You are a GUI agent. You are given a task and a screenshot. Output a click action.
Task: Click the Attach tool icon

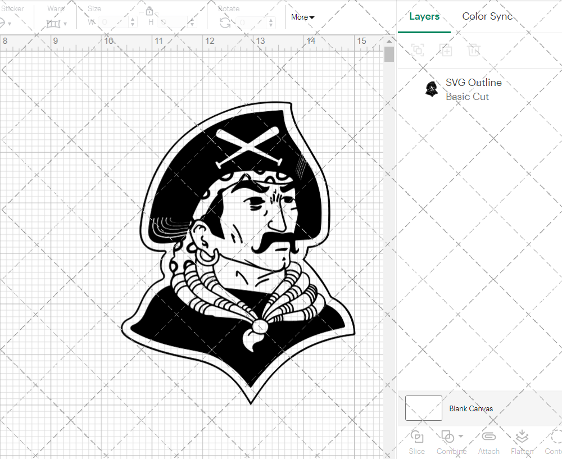coord(488,437)
